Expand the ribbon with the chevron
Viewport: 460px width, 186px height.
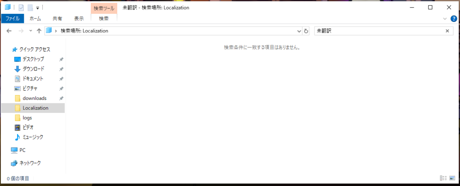[x=445, y=18]
